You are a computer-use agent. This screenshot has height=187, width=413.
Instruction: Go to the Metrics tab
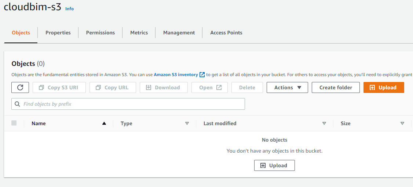pos(139,33)
